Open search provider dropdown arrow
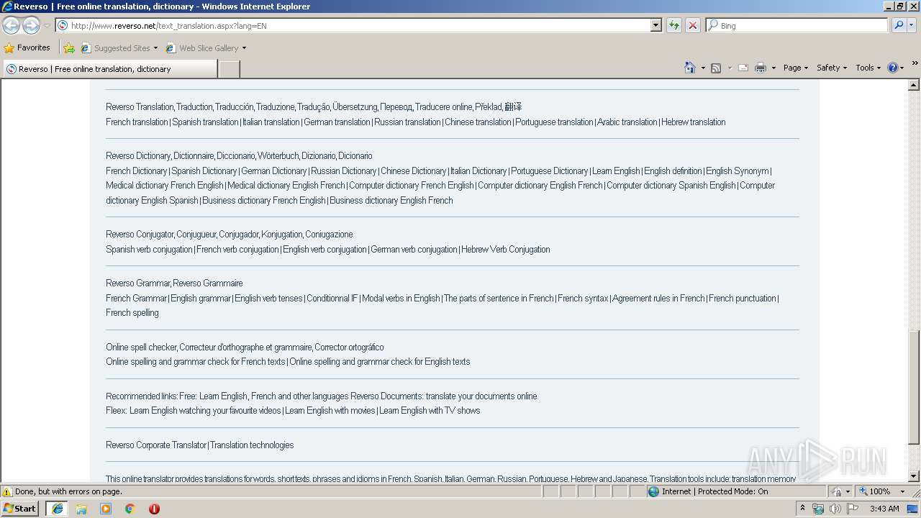The image size is (921, 518). (x=912, y=25)
